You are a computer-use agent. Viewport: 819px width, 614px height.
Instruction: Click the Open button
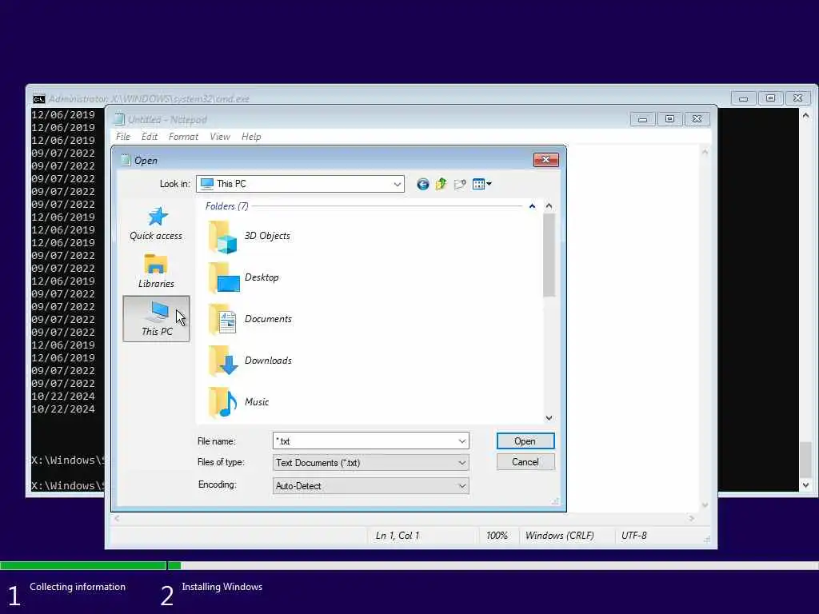click(x=525, y=441)
